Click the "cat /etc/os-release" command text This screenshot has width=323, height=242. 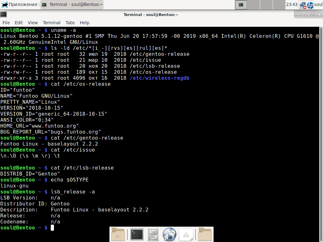80,84
